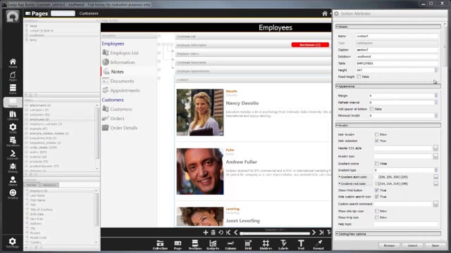Open the Tools gear icon in sidebar

tap(13, 129)
